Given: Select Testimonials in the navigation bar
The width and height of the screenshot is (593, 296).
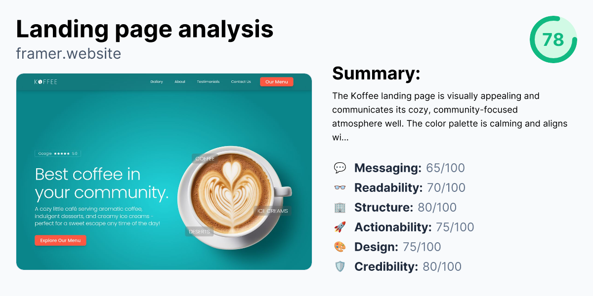Looking at the screenshot, I should (208, 81).
